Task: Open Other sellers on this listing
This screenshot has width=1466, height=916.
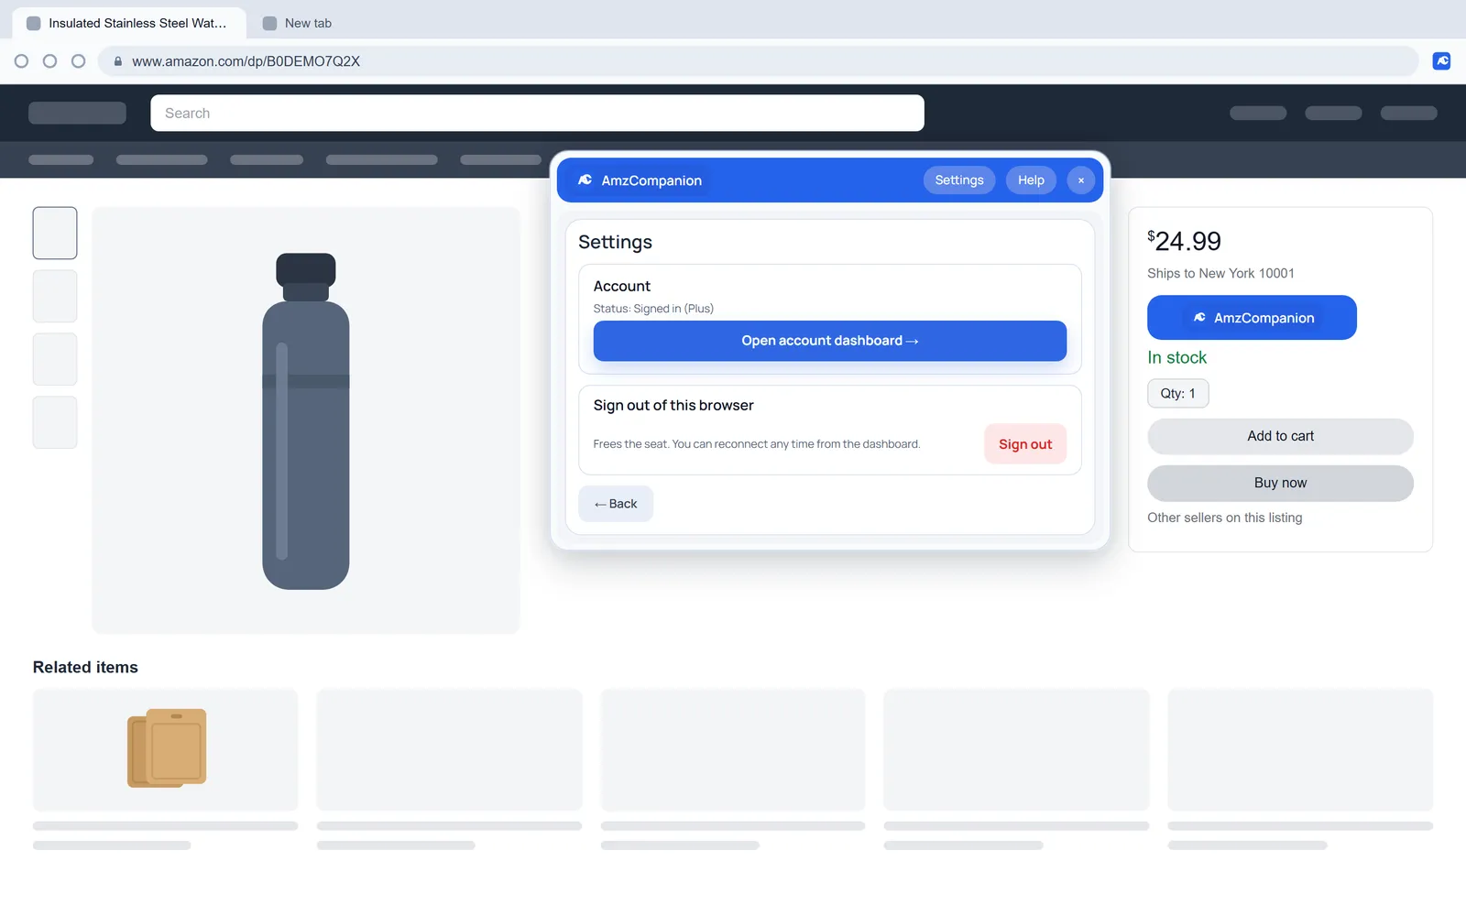Action: [1224, 518]
